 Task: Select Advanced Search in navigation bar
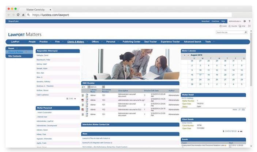[192, 42]
